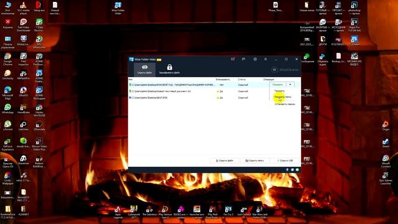
Task: Open the Microsoft Edge desktop icon
Action: coord(7,93)
